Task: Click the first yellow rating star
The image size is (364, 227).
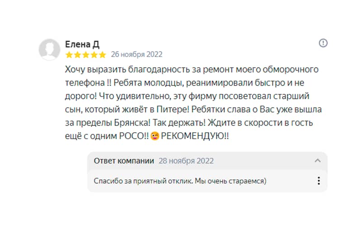Action: pyautogui.click(x=69, y=55)
